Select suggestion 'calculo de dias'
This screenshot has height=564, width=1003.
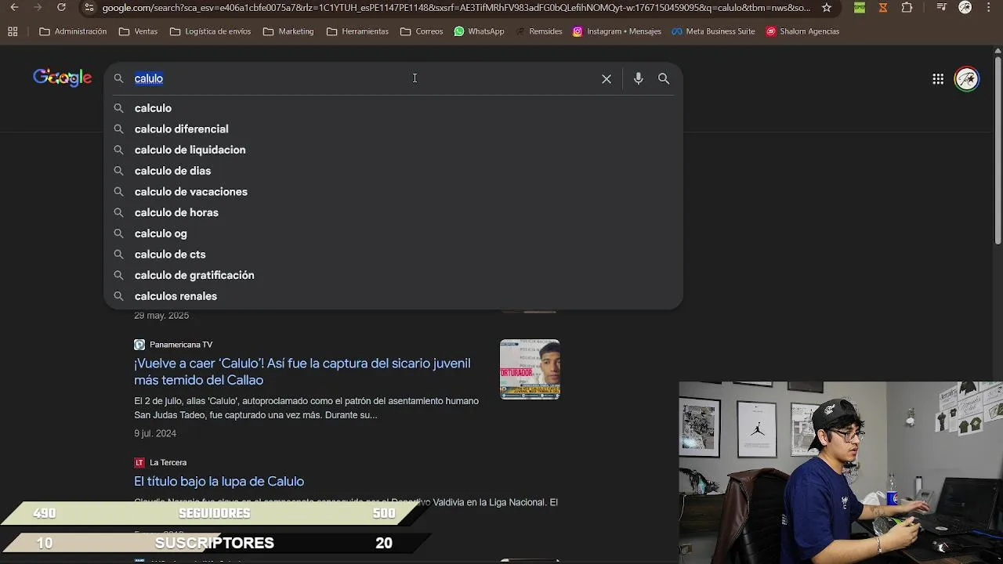(393, 171)
